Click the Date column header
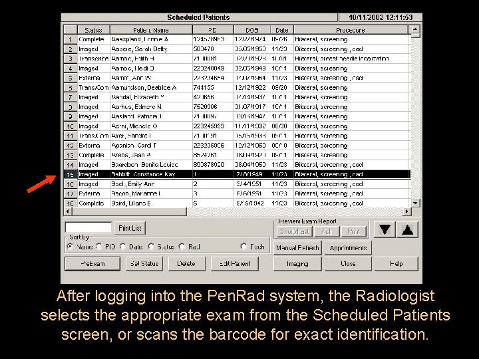This screenshot has width=479, height=359. pyautogui.click(x=282, y=30)
